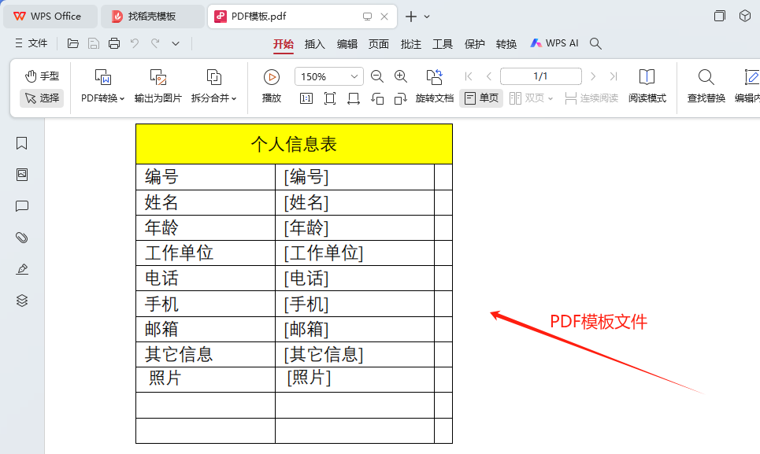Click the zoom out magnifier button
The width and height of the screenshot is (760, 454).
[377, 76]
